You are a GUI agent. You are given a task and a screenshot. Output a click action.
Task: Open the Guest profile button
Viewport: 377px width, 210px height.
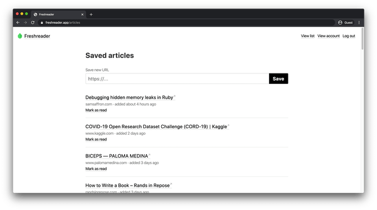[345, 23]
